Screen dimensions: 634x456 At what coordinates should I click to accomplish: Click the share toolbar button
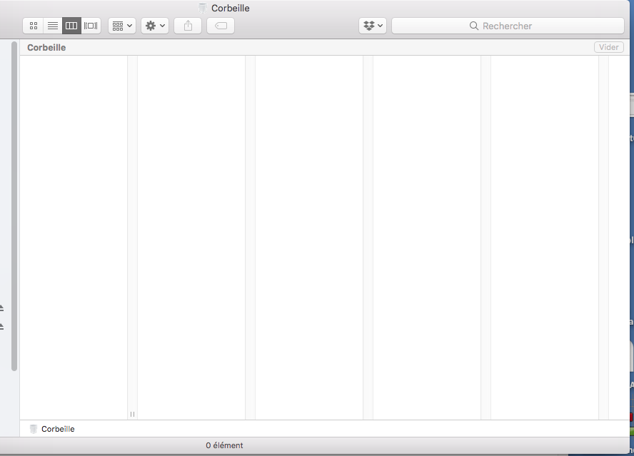click(188, 26)
